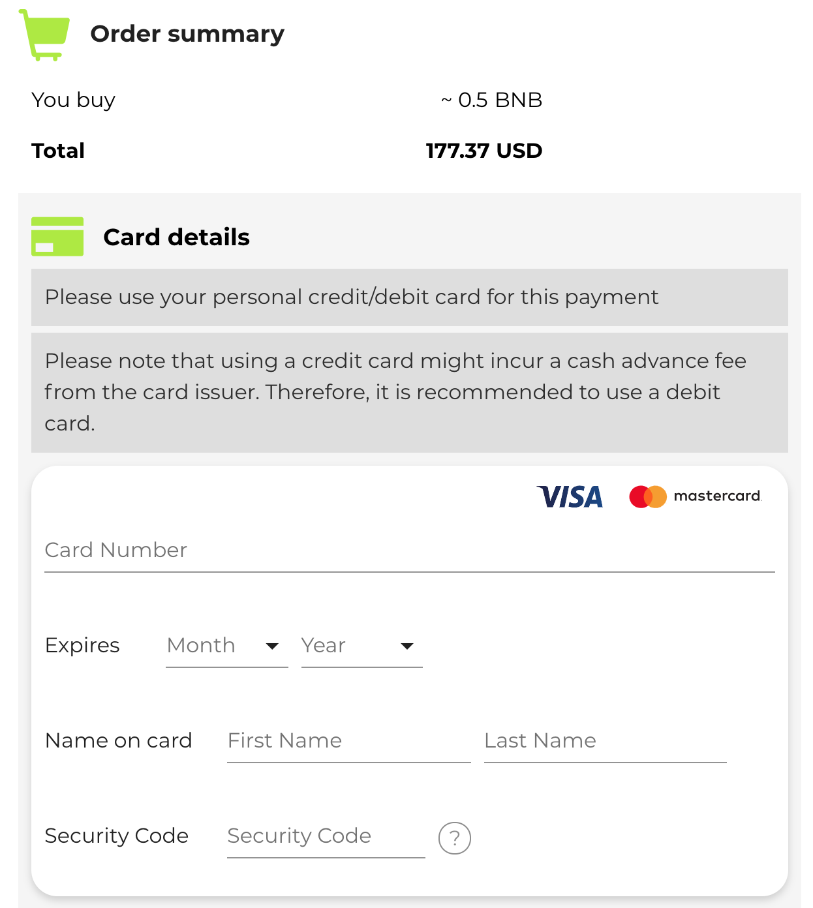Screen dimensions: 813x908
Task: Click the Order summary heading
Action: click(x=187, y=34)
